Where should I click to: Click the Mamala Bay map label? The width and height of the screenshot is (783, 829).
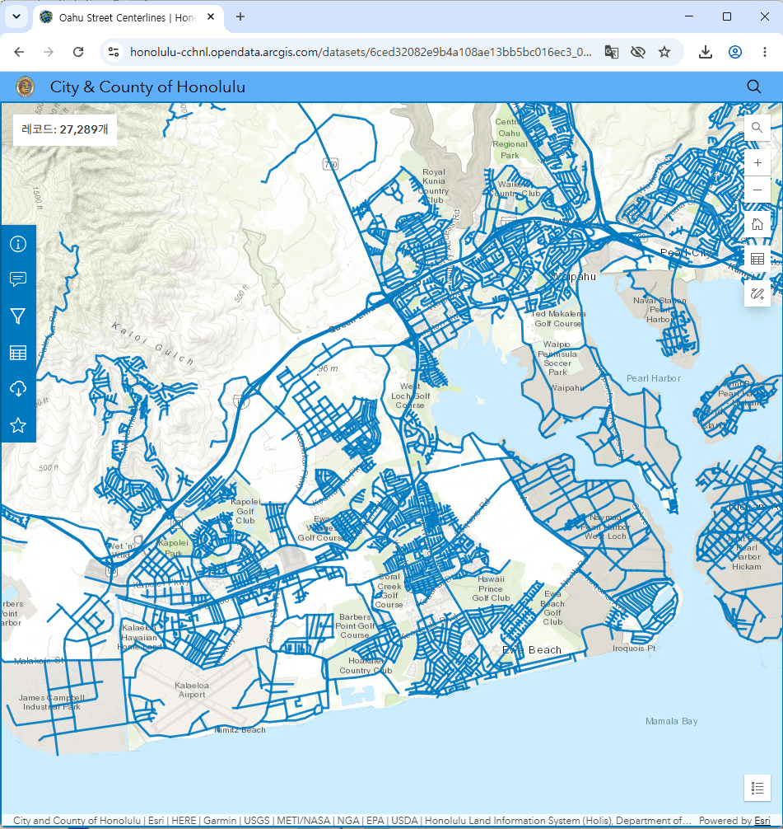click(x=672, y=721)
